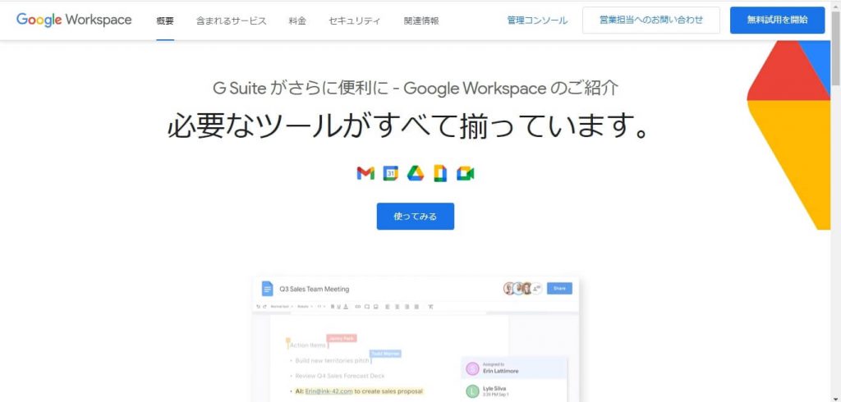Click the Google Workspace logo
Image resolution: width=841 pixels, height=402 pixels.
74,20
